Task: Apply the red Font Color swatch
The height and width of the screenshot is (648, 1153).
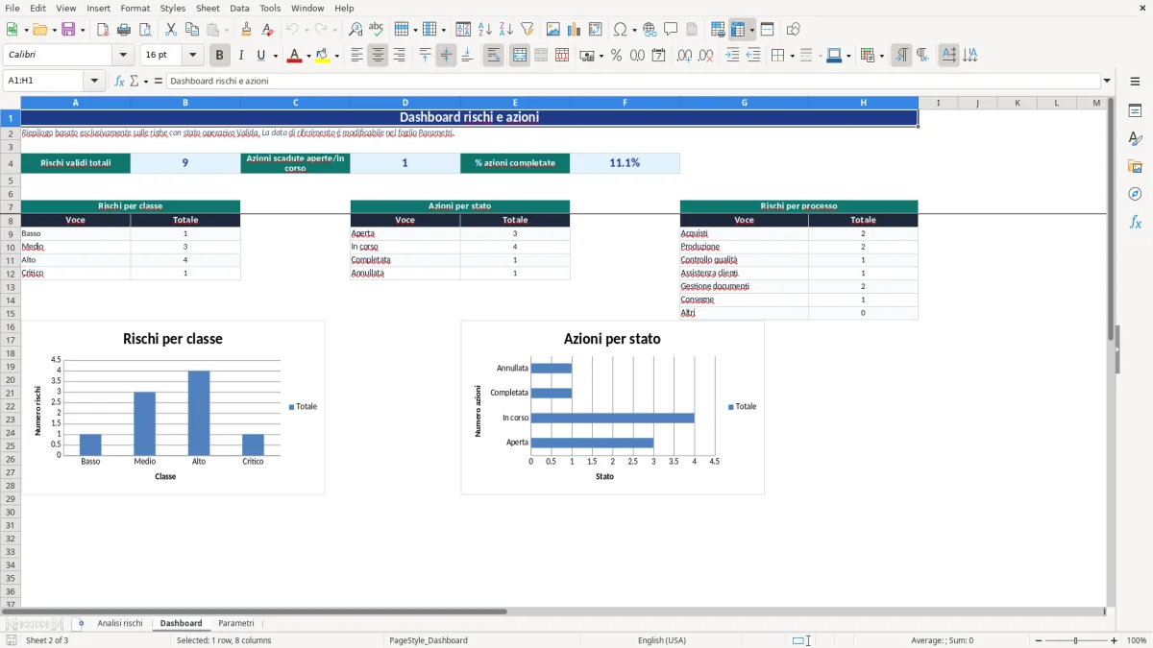Action: tap(294, 56)
